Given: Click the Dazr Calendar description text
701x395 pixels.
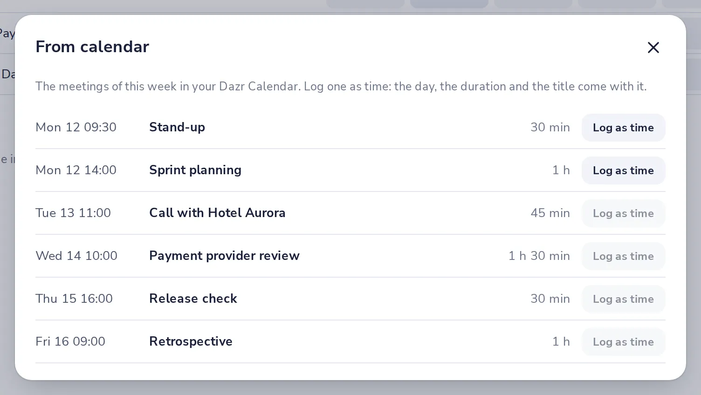Looking at the screenshot, I should coord(341,86).
